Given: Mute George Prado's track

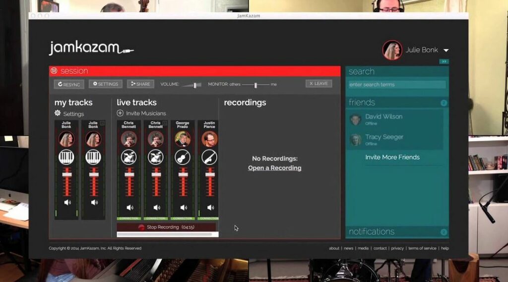Looking at the screenshot, I should 184,208.
